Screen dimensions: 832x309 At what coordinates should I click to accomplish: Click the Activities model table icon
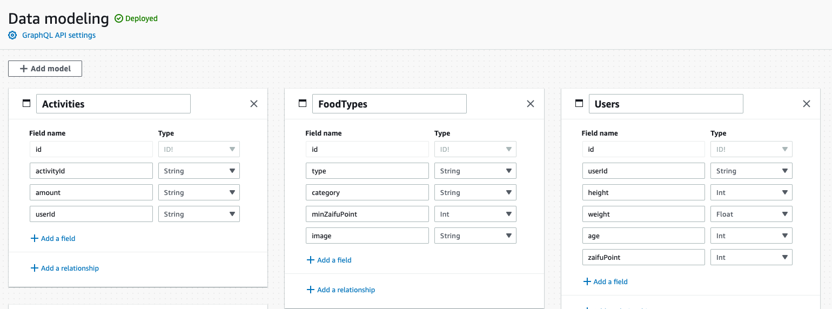pyautogui.click(x=26, y=104)
